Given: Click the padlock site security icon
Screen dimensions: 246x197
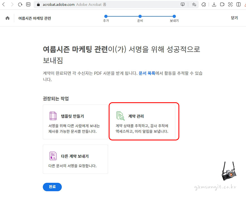Looking at the screenshot, I should point(38,4).
